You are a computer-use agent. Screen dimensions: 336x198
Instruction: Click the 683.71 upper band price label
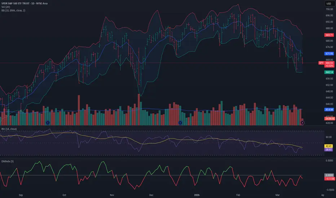[329, 35]
